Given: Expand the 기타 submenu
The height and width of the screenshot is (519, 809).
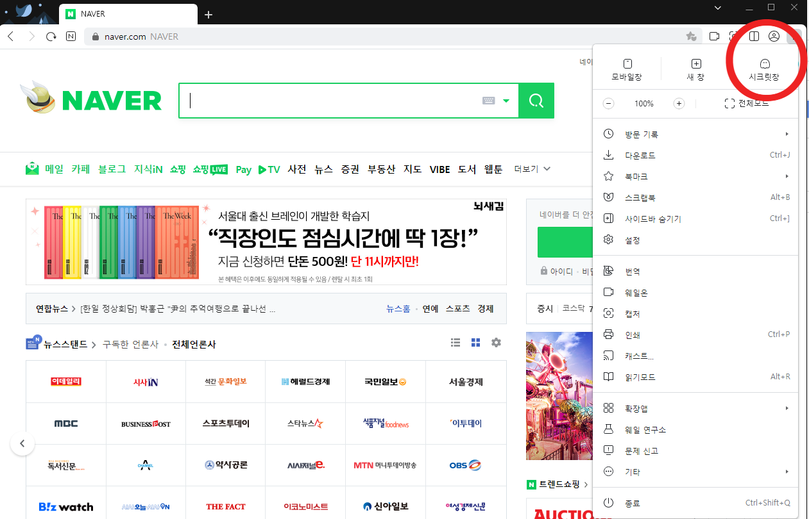Looking at the screenshot, I should pyautogui.click(x=696, y=472).
